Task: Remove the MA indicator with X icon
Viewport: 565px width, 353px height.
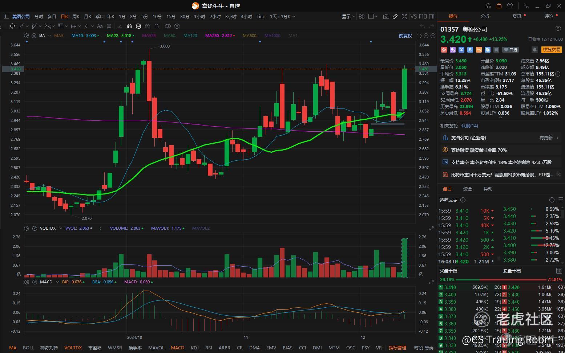Action: [34, 36]
